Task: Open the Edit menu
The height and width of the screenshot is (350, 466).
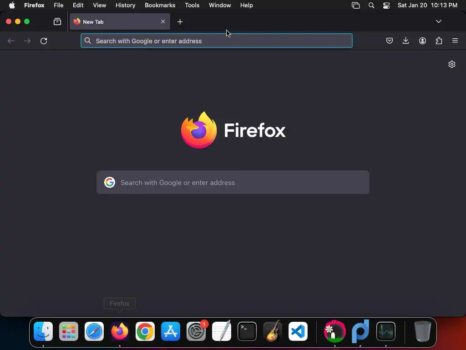Action: [78, 5]
